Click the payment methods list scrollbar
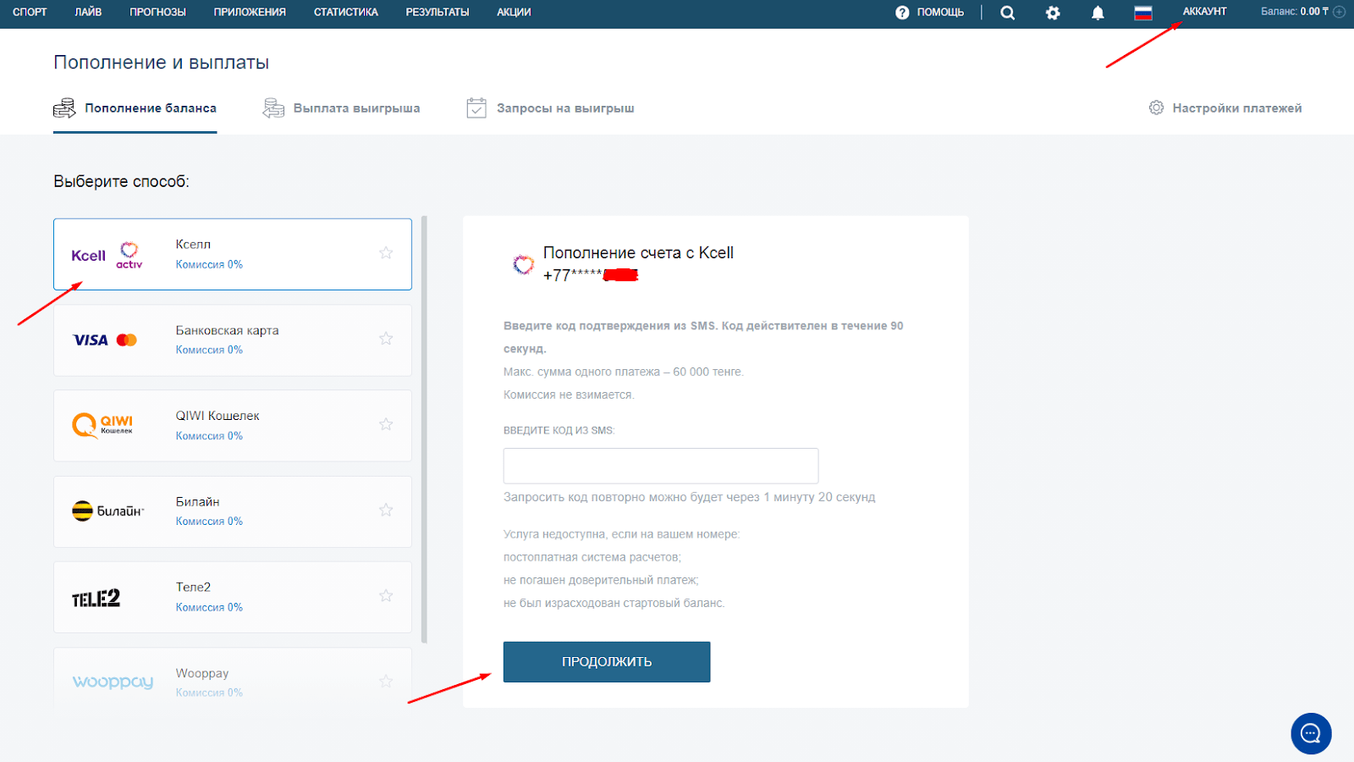 (424, 429)
